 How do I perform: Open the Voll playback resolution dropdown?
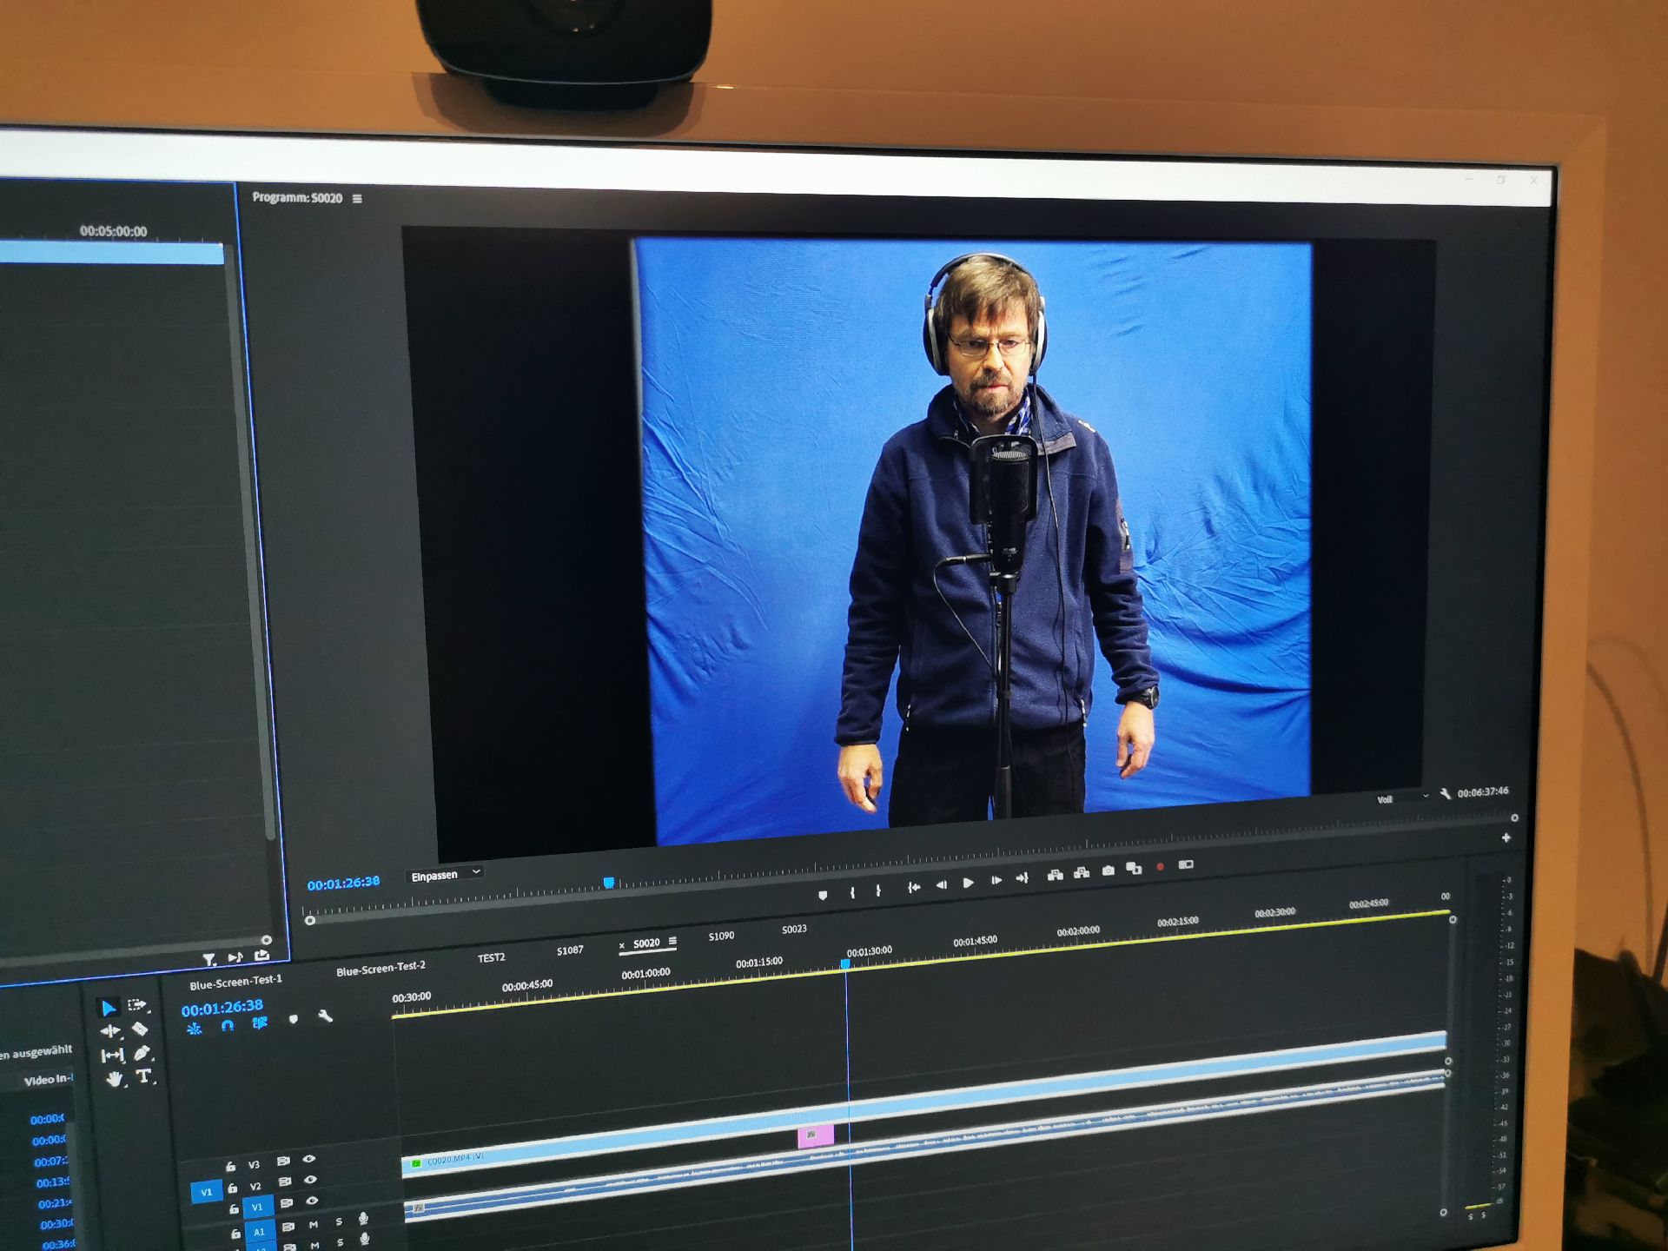click(1401, 798)
